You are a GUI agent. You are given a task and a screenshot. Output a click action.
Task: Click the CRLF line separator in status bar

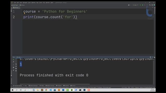tap(129, 87)
